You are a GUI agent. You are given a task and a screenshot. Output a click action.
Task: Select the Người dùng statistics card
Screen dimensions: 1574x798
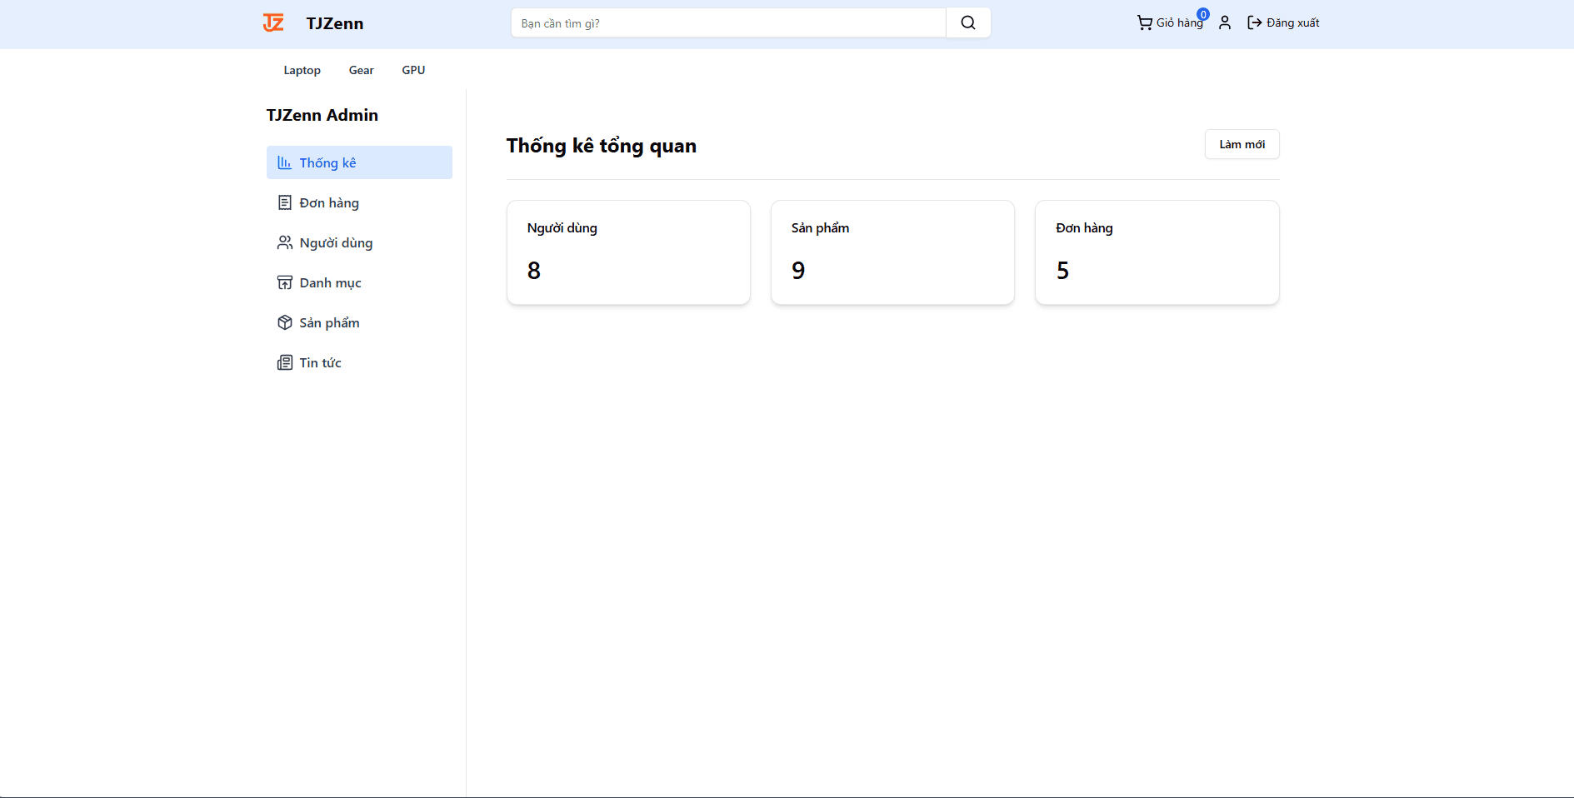tap(628, 252)
